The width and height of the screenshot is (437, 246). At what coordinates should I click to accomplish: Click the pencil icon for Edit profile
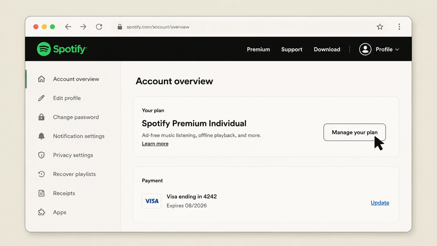click(x=42, y=98)
